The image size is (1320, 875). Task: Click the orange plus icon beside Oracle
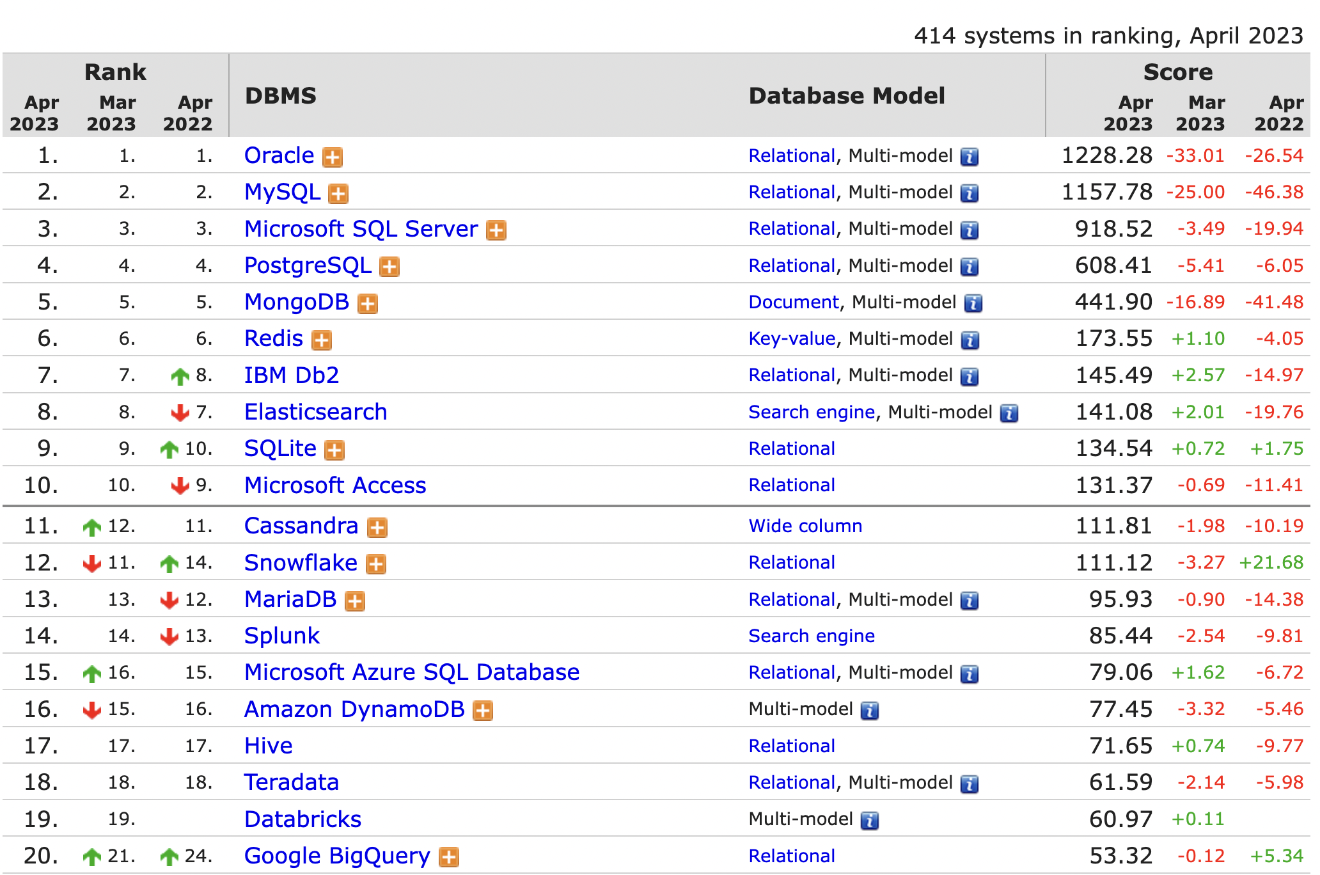(332, 157)
